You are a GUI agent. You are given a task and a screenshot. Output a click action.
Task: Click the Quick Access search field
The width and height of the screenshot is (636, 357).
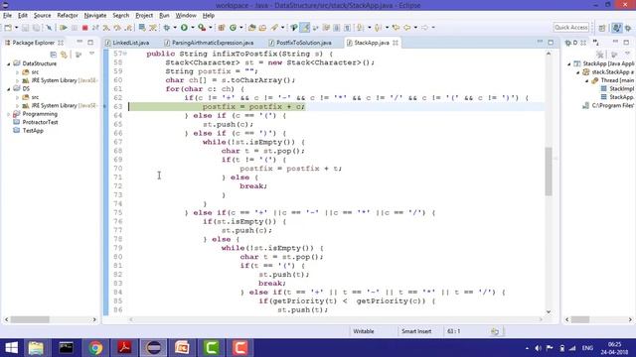(x=571, y=27)
